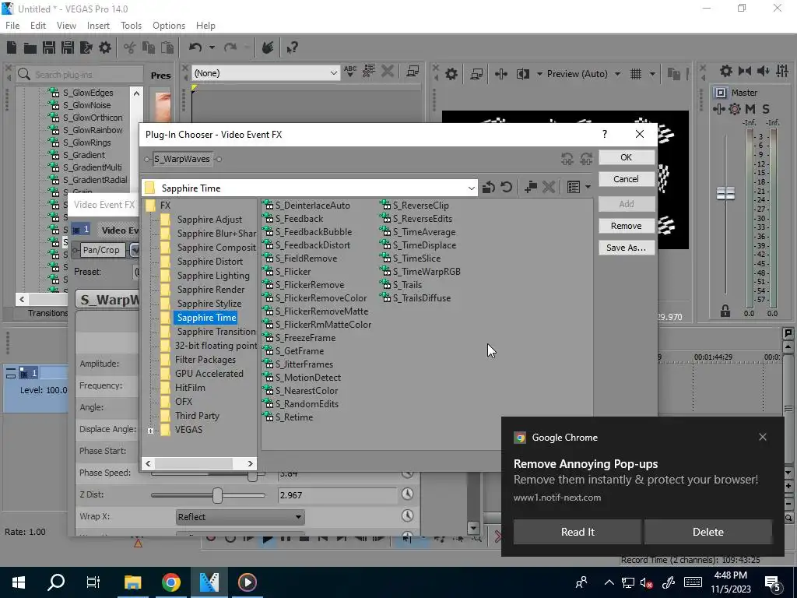Open the overlays grid dropdown arrow
797x598 pixels.
pos(652,74)
